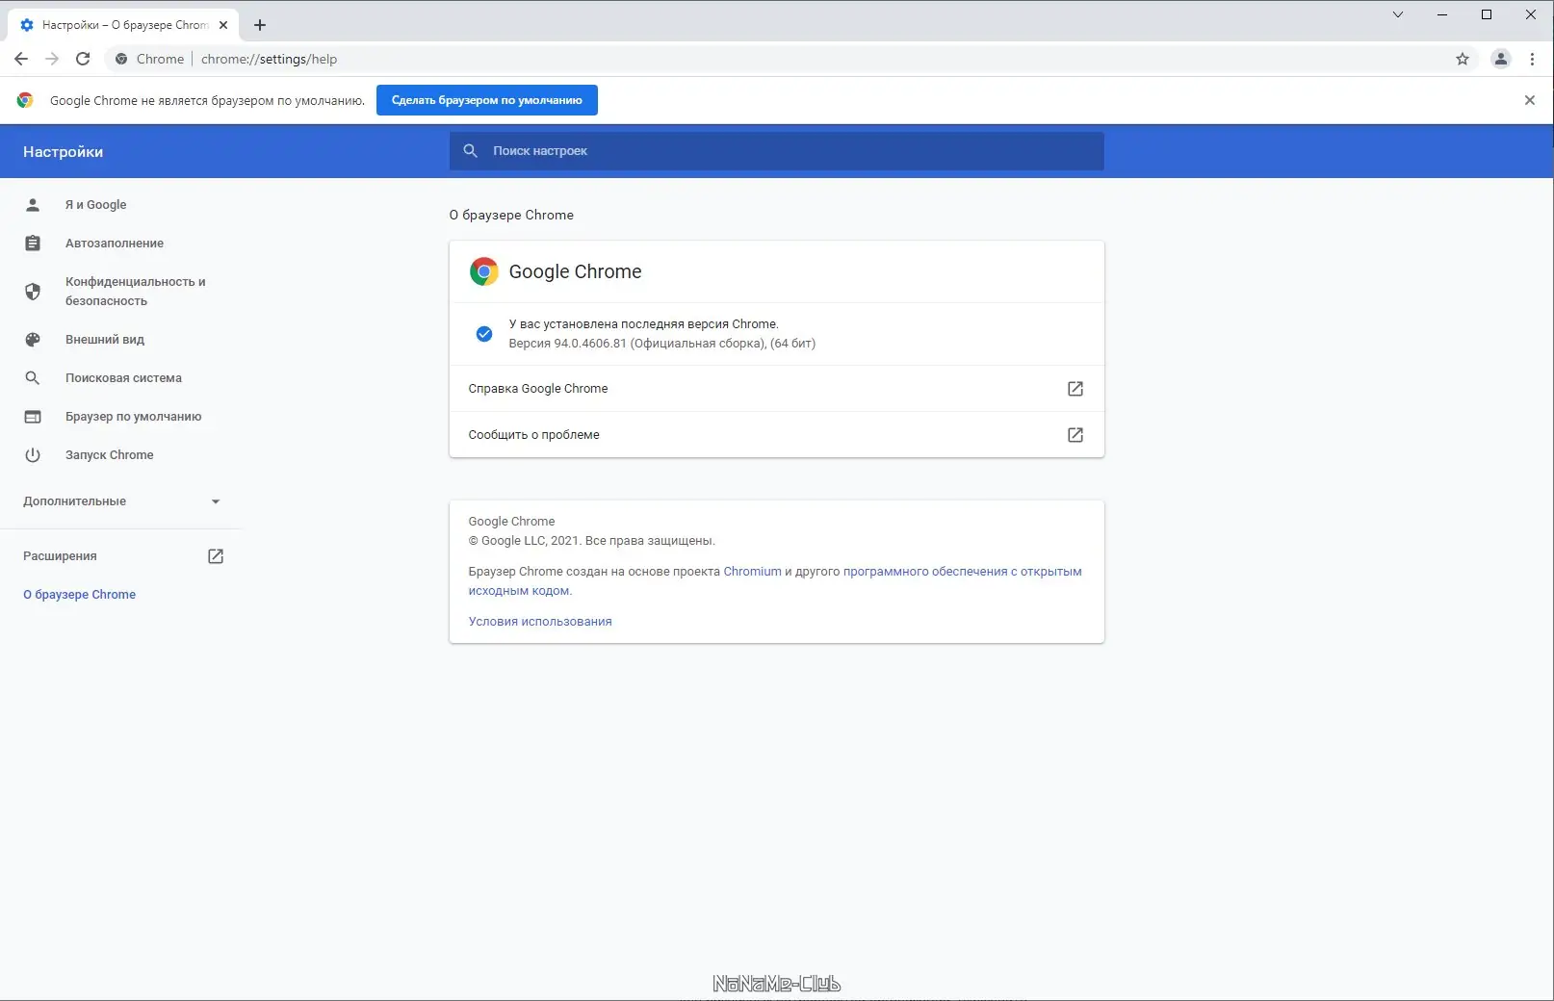1554x1001 pixels.
Task: Click the О браузере Chrome page heading
Action: pos(511,215)
